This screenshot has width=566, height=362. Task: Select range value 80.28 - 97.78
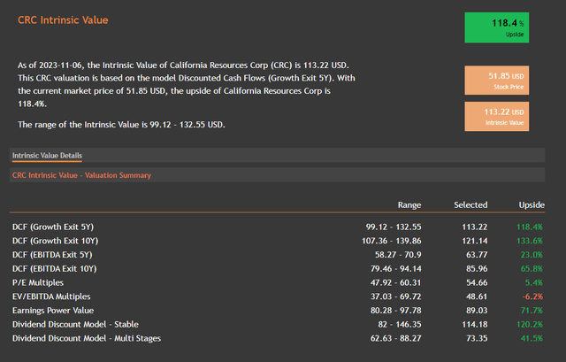pos(396,311)
